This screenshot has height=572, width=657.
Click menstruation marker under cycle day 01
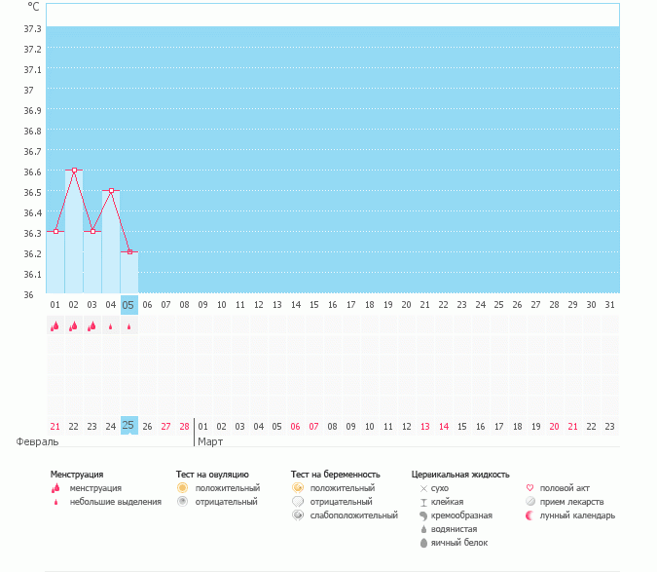coord(55,326)
